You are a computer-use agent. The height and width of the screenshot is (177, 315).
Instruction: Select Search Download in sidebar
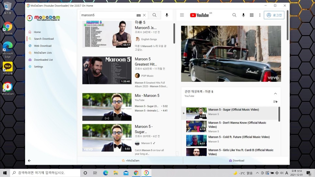(x=44, y=39)
